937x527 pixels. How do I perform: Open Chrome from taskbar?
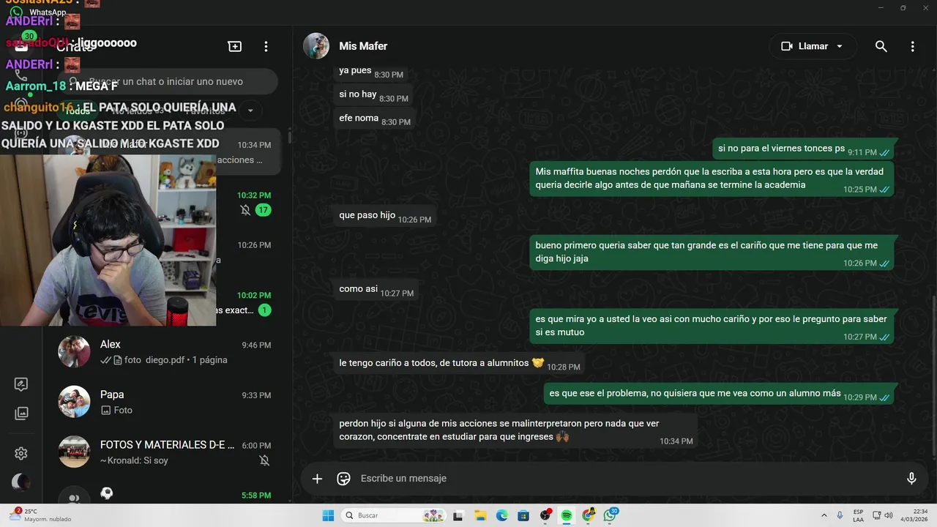point(589,515)
